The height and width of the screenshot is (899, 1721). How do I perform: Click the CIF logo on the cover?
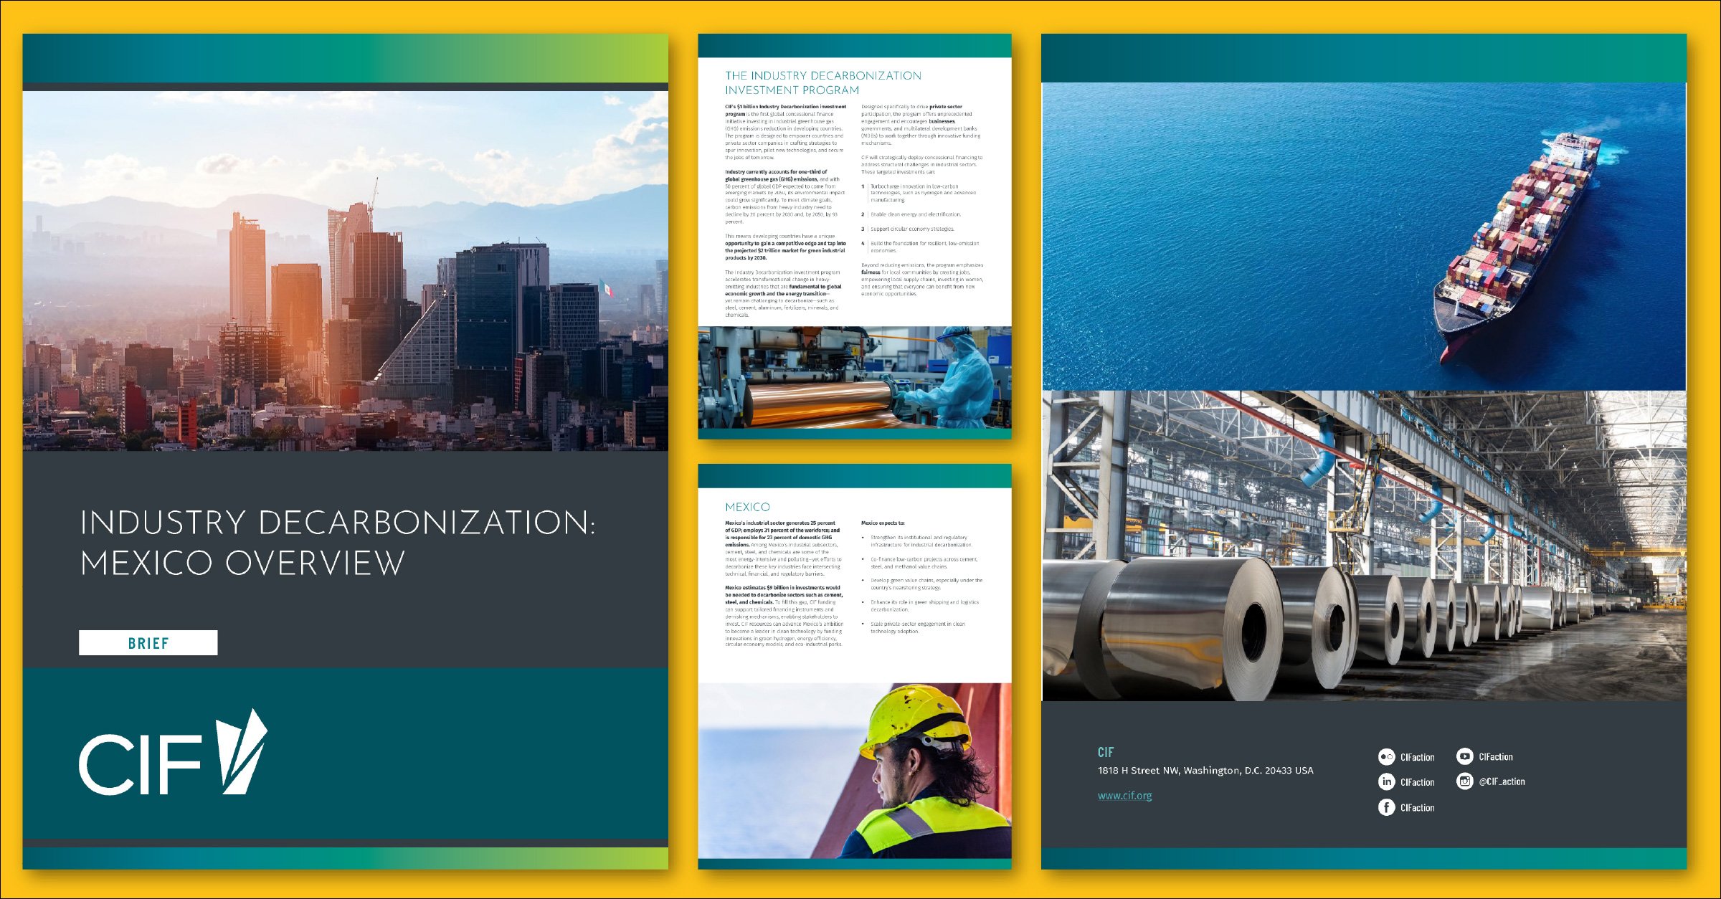pyautogui.click(x=173, y=752)
